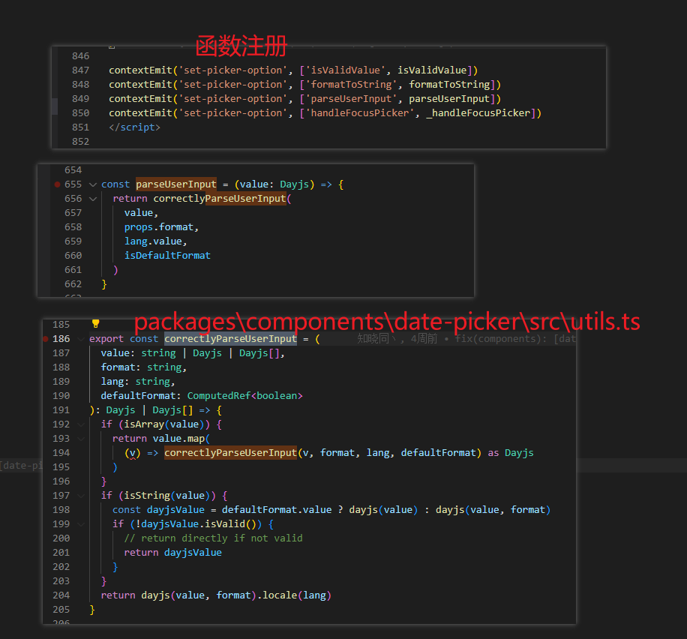
Task: Collapse the correctlyParseUserInput export on line 186
Action: click(80, 338)
